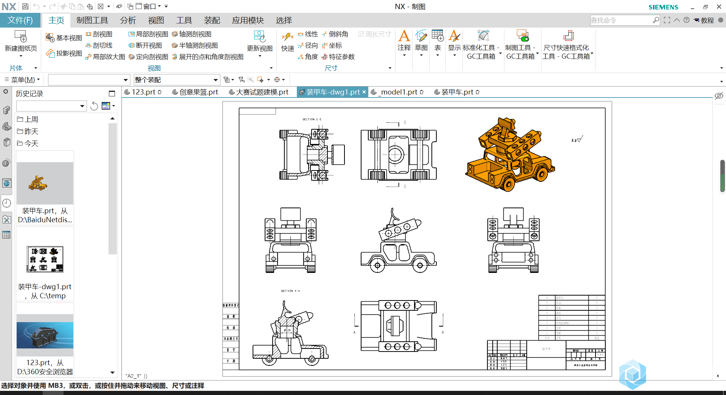This screenshot has width=726, height=395.
Task: Open the History filter dropdown box
Action: coord(51,106)
